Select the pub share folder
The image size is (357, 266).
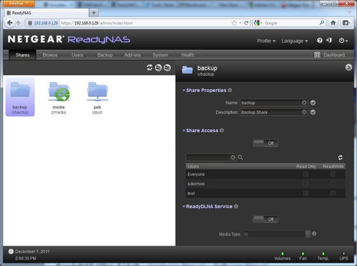coord(98,98)
